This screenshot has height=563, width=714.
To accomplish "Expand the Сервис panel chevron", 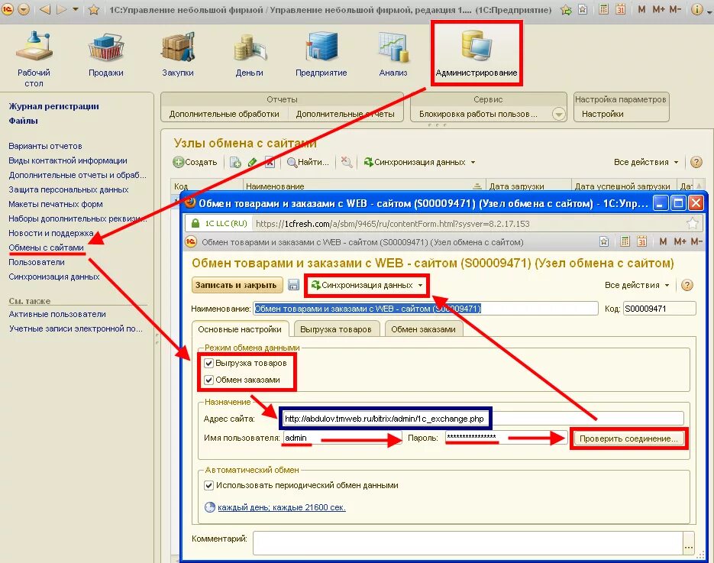I will 559,114.
